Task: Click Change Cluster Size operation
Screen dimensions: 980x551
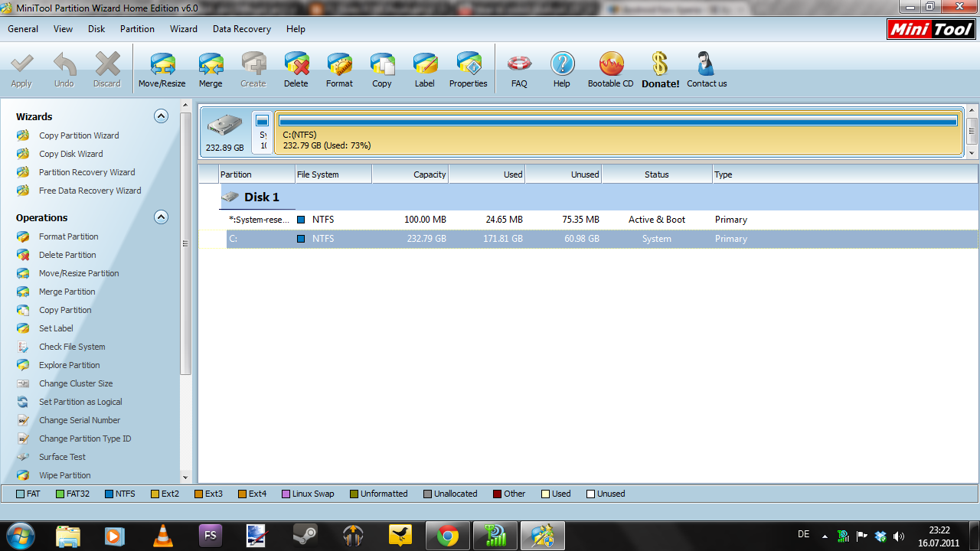Action: pyautogui.click(x=76, y=383)
